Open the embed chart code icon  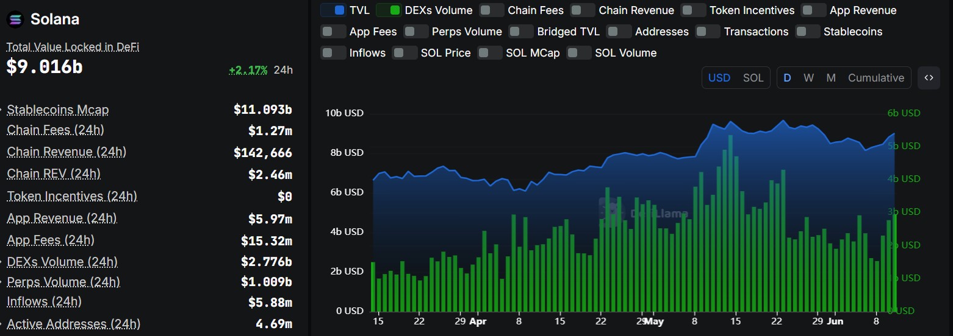click(929, 78)
